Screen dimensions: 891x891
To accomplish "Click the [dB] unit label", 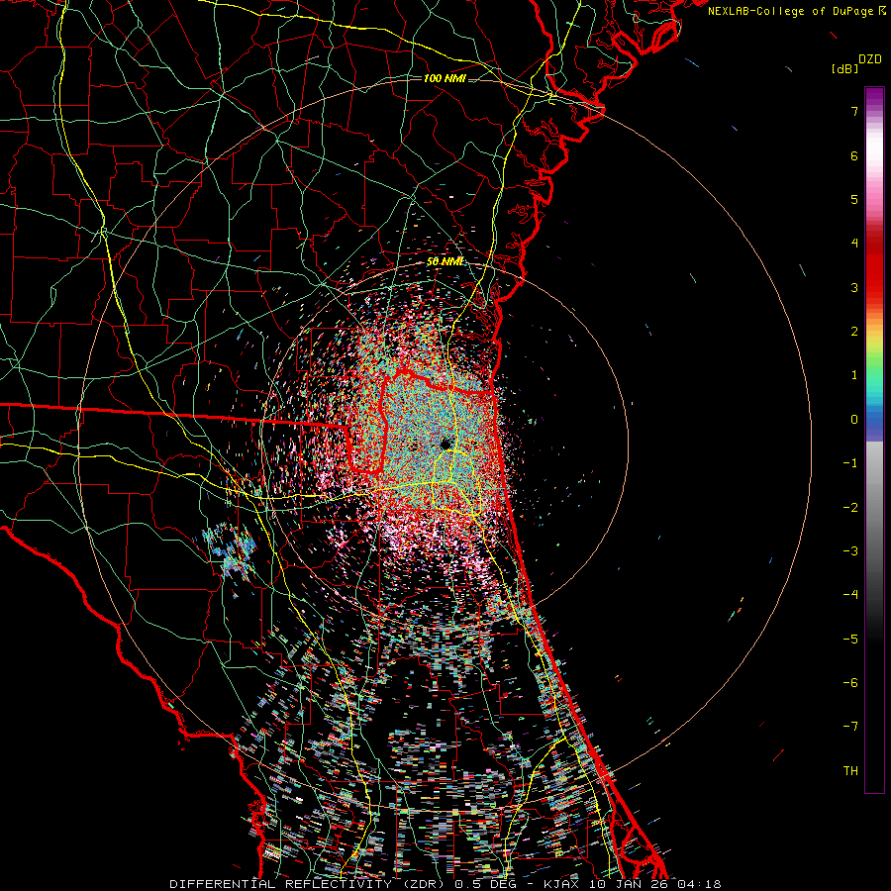I will point(844,68).
